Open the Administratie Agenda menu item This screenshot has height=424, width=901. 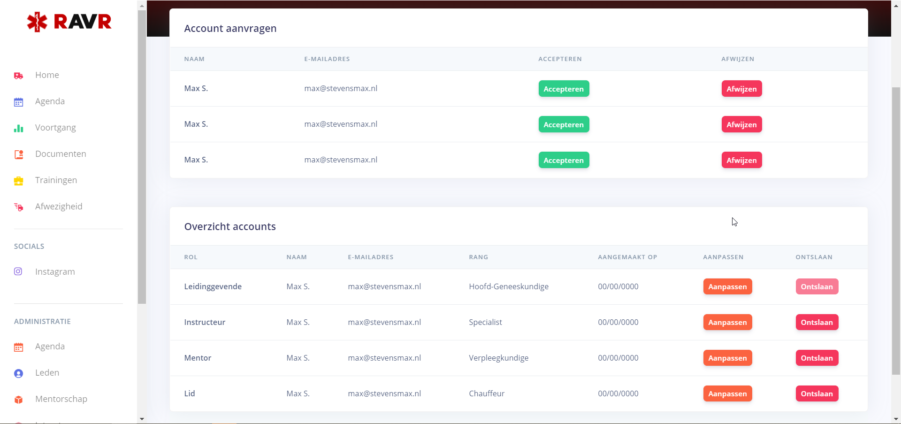tap(50, 347)
